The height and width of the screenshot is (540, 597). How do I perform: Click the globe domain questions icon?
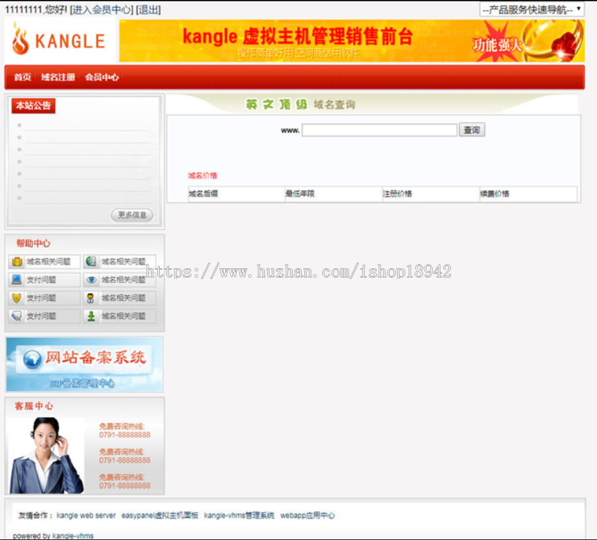click(x=92, y=261)
